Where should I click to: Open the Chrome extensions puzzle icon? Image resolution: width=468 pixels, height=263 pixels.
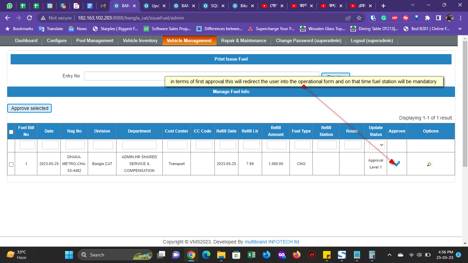427,18
